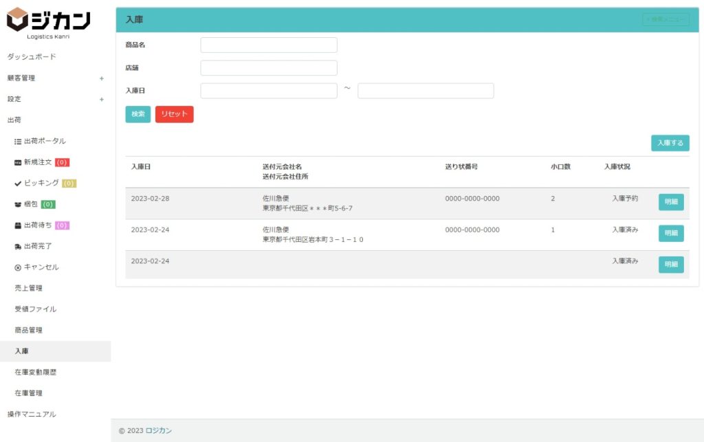Toggle the 検索メニュー button in header
Viewport: 704px width, 442px height.
pyautogui.click(x=665, y=19)
